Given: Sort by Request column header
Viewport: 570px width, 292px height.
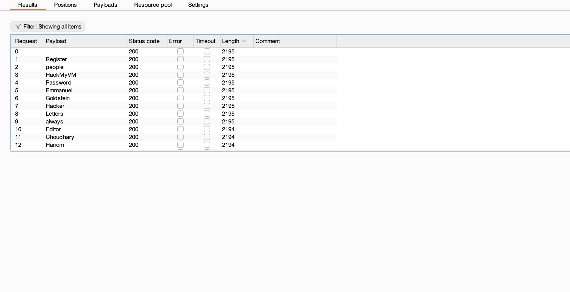Looking at the screenshot, I should pyautogui.click(x=27, y=41).
